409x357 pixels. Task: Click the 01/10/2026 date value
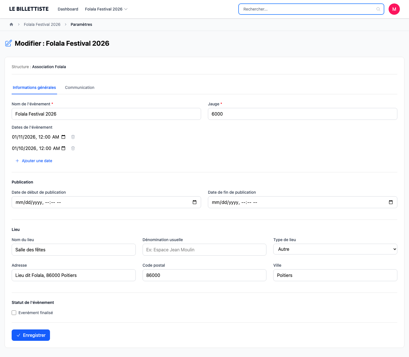click(36, 148)
